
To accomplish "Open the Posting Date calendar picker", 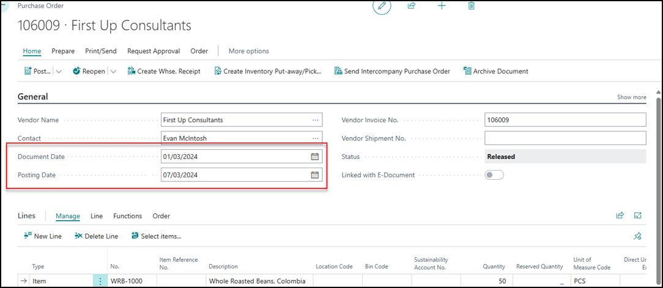I will point(315,175).
